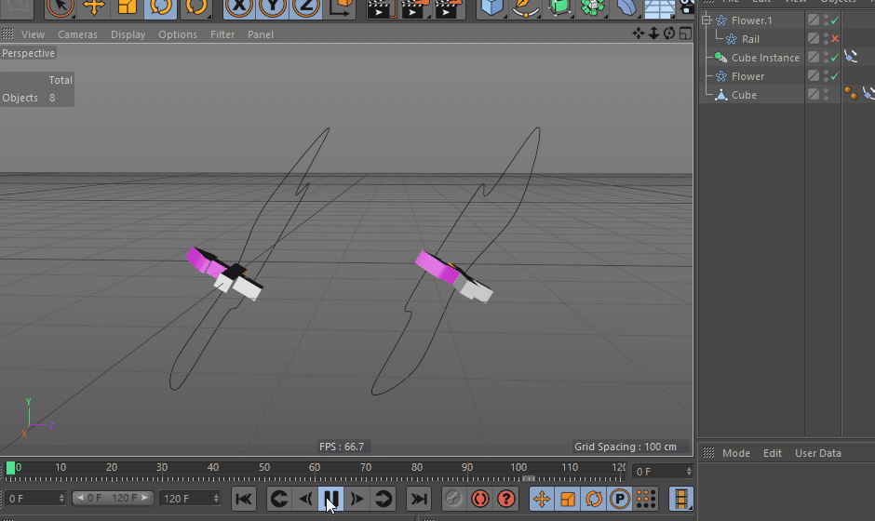Click Render to Picture Viewer icon
875x521 pixels.
(x=414, y=8)
